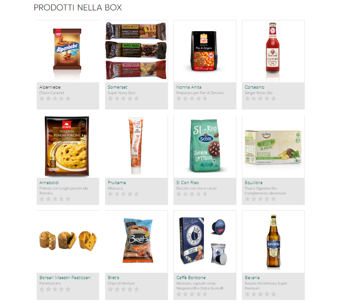Rate Fruitama Albicocca two stars

coord(117,194)
